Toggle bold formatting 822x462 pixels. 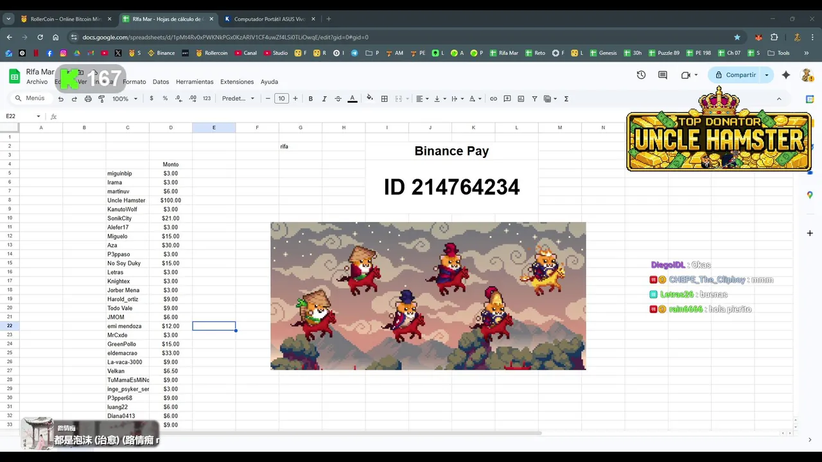311,99
